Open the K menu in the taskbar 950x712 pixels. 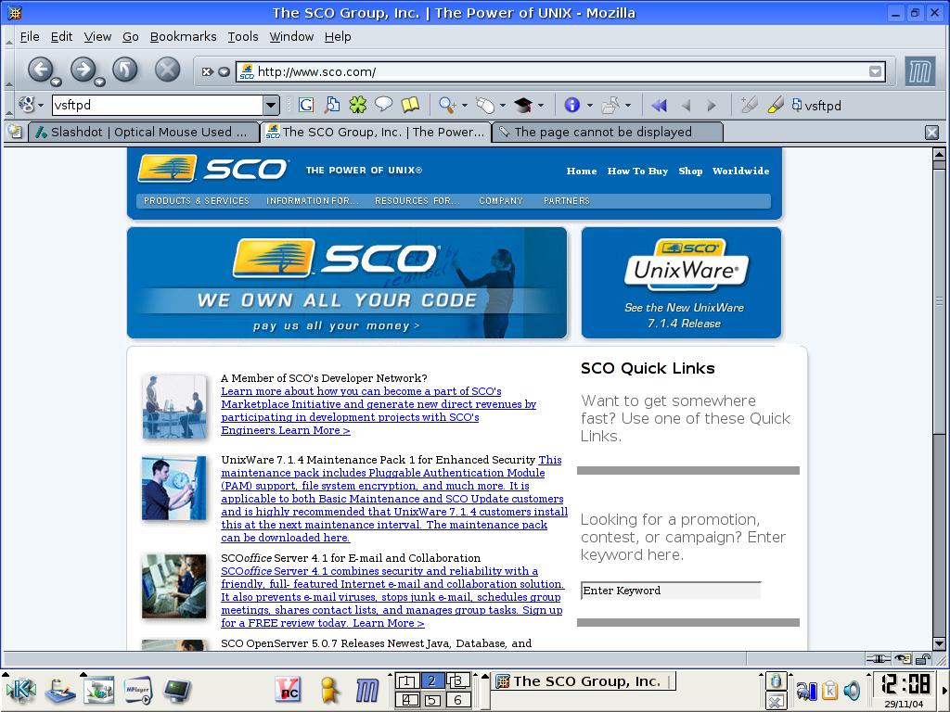point(20,690)
